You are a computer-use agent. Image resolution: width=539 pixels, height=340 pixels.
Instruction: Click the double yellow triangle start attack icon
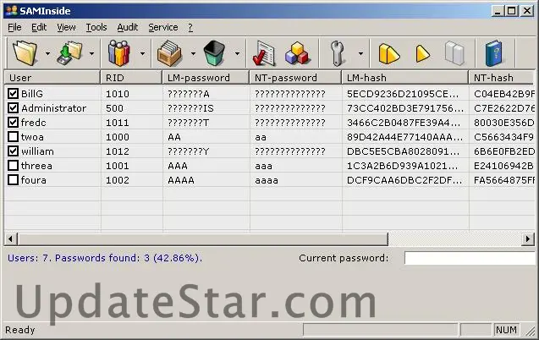(x=388, y=54)
